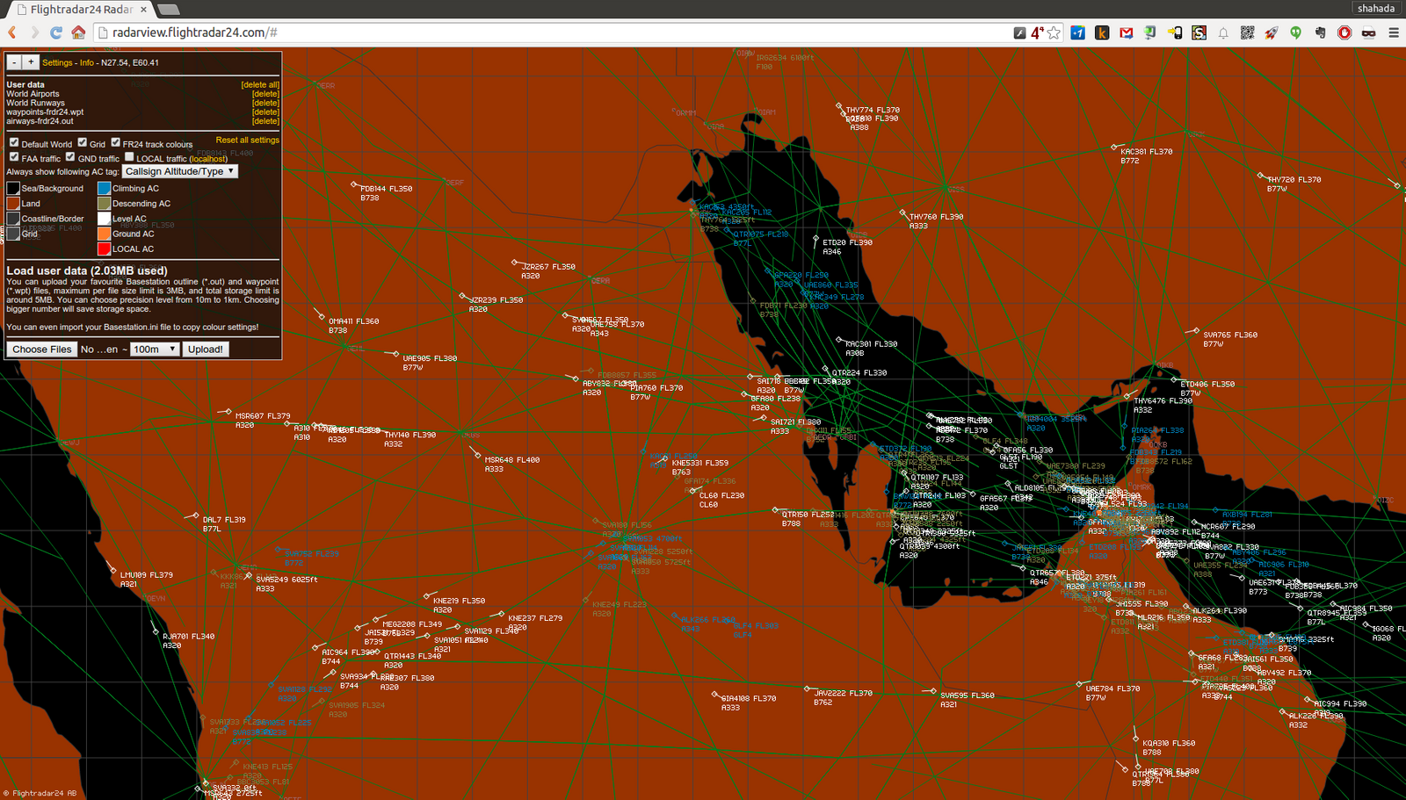Open the Google +1 extension
Viewport: 1406px width, 800px height.
[1078, 32]
